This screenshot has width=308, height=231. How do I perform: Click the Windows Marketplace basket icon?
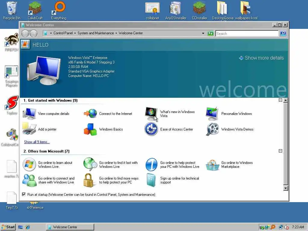[212, 165]
